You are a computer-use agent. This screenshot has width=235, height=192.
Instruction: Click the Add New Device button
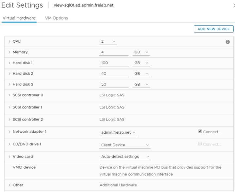click(213, 29)
